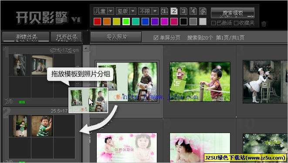The image size is (288, 163).
Task: Pick the black color swatch
Action: (183, 22)
